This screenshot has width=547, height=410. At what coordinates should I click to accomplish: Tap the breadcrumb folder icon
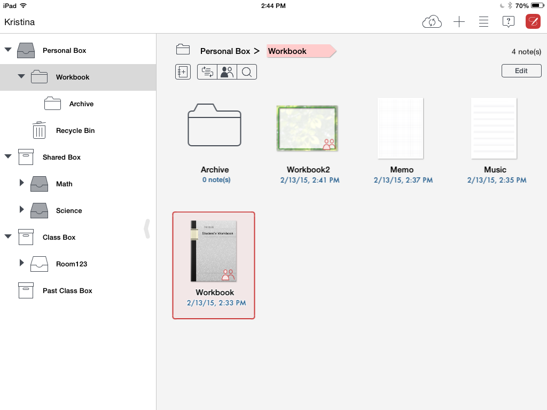click(x=183, y=50)
